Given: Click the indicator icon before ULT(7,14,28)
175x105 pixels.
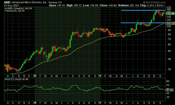Looking at the screenshot, I should coord(6,79).
